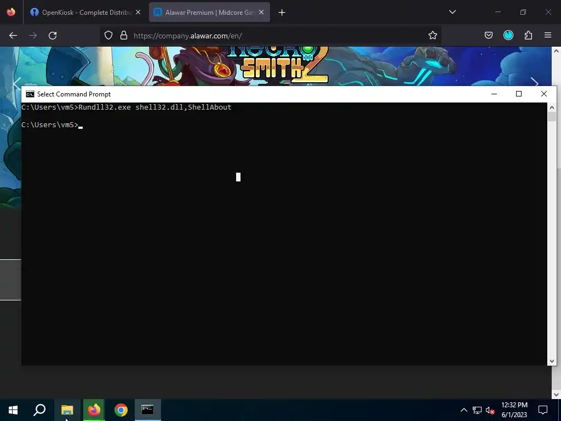Click the Firefox logo icon in tab bar

11,12
